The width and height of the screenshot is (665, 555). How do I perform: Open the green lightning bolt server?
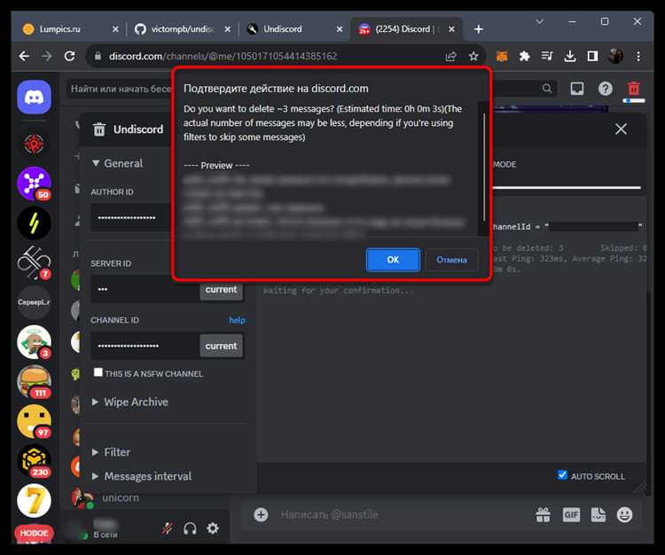[x=34, y=223]
